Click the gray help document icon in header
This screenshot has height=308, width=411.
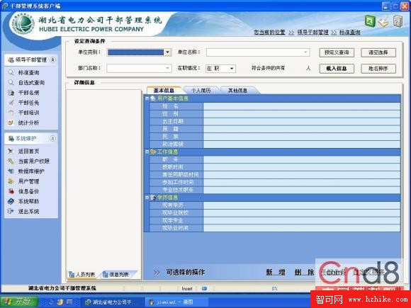398,21
